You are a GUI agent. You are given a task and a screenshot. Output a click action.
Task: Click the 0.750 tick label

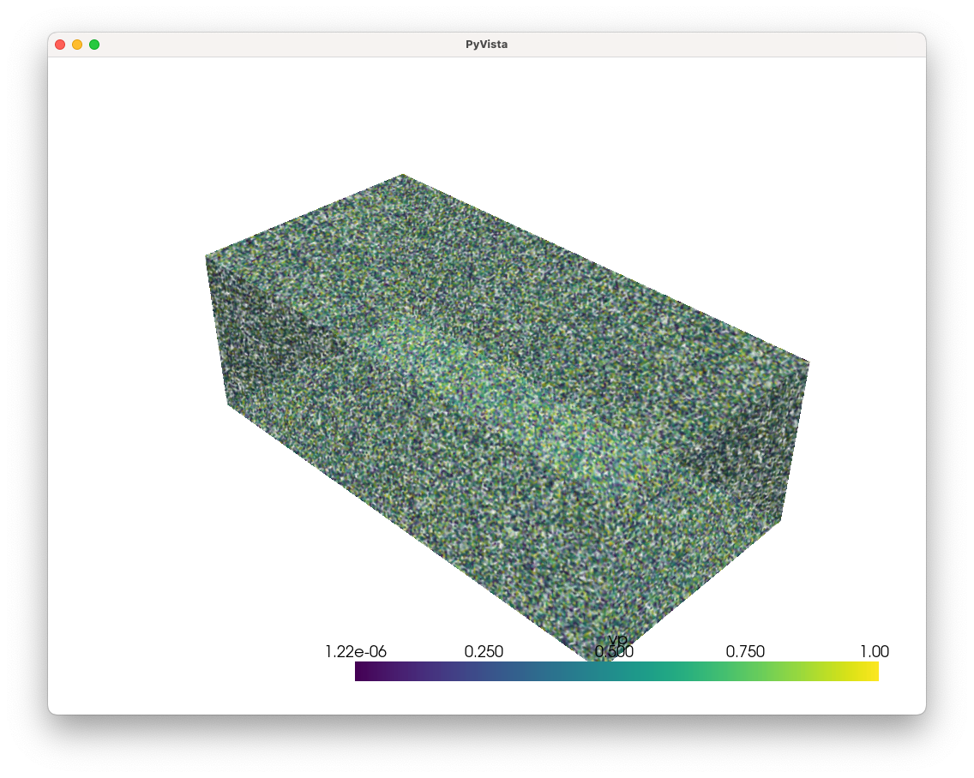745,652
